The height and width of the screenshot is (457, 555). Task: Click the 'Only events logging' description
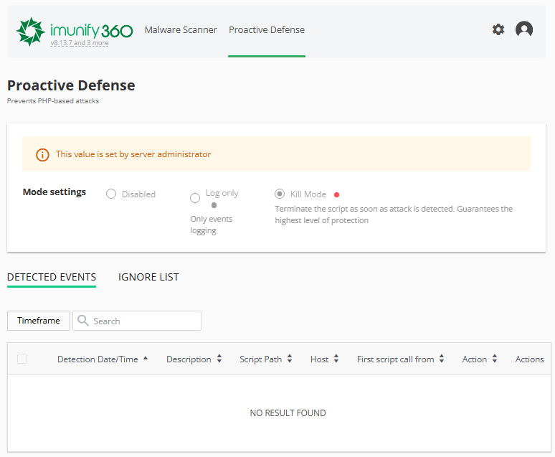coord(211,225)
